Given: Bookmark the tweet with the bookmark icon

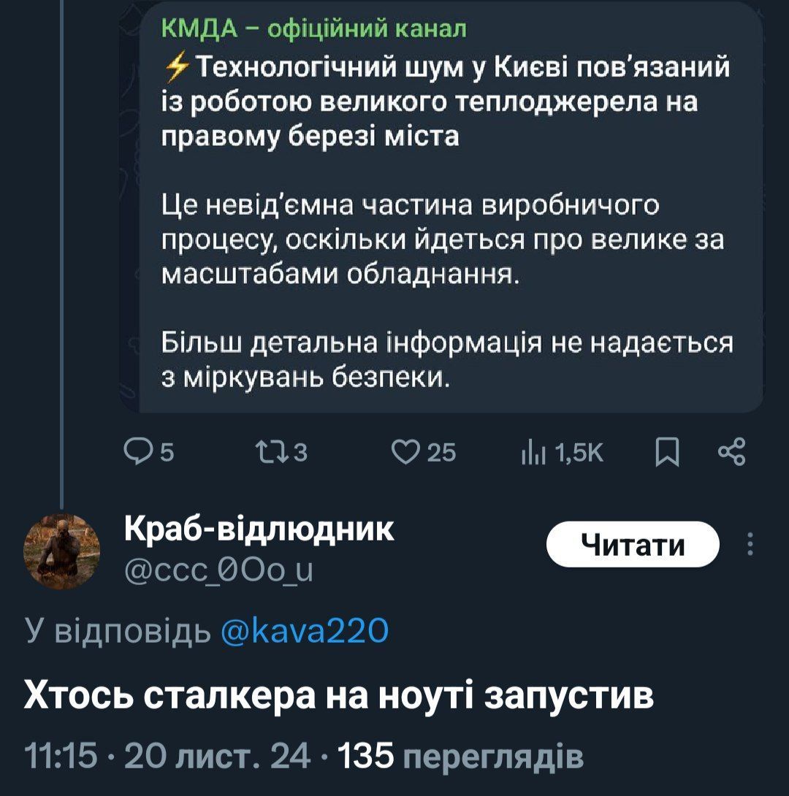Looking at the screenshot, I should [666, 453].
